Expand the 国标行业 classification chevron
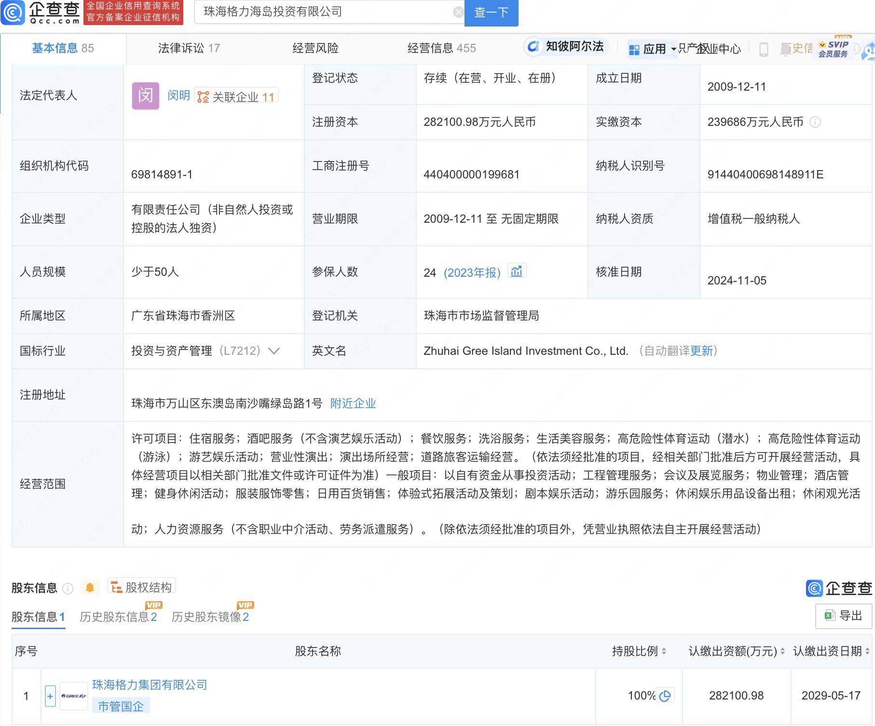 pos(273,351)
